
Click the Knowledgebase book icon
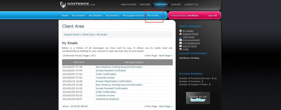181,43
